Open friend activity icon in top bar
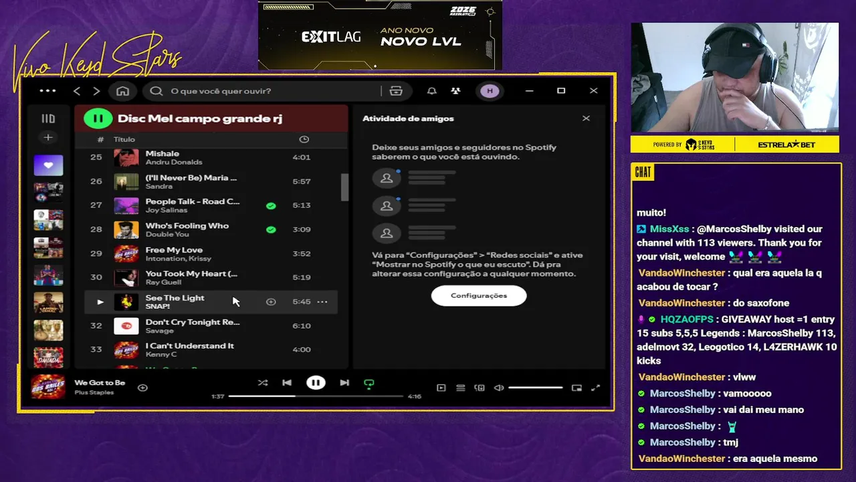 coord(455,91)
